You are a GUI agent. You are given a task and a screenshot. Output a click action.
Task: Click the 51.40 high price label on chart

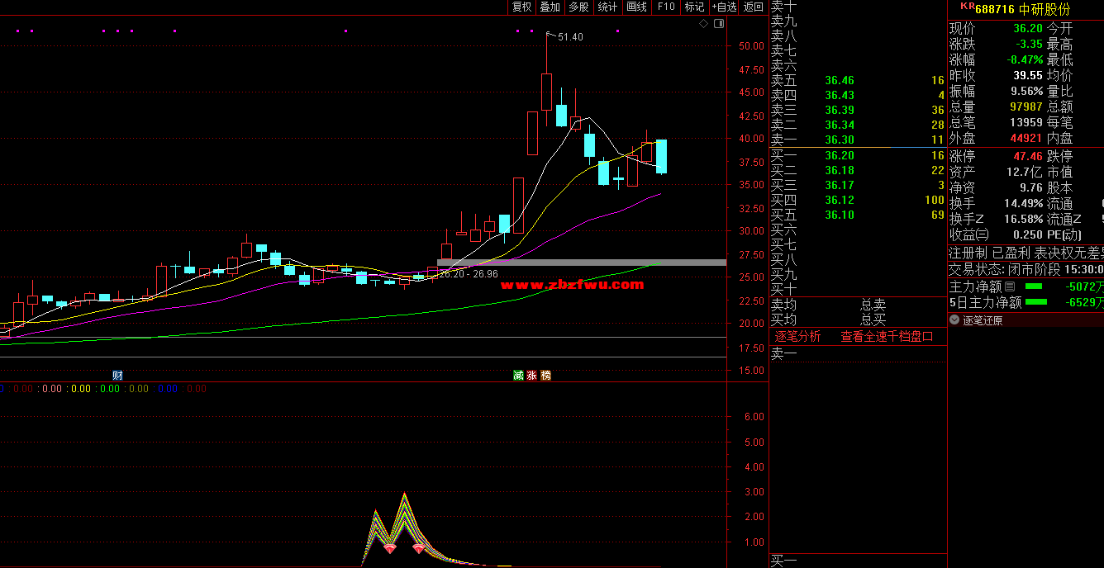point(570,37)
